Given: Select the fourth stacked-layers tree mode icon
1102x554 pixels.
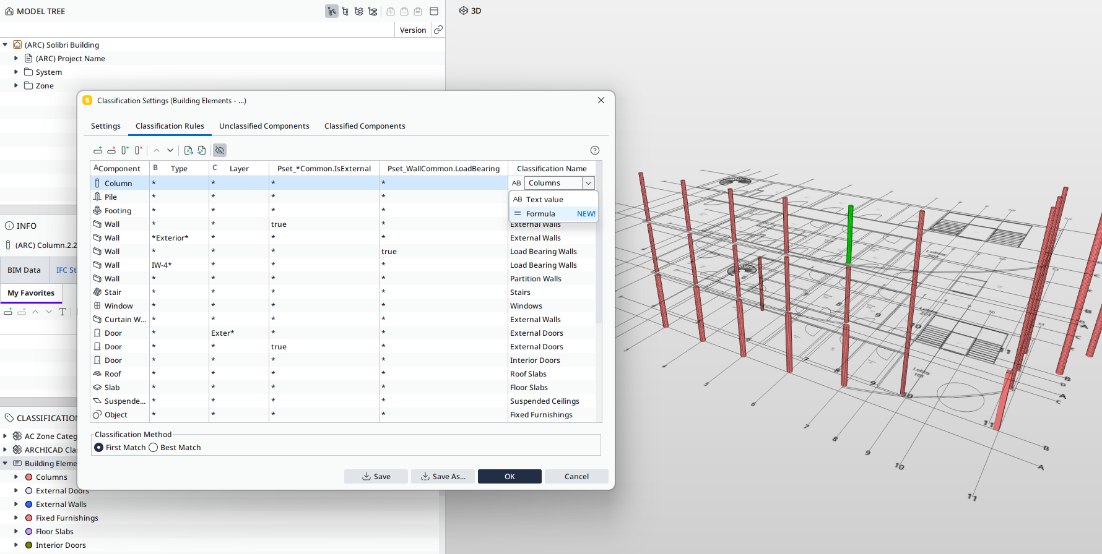Looking at the screenshot, I should pyautogui.click(x=373, y=11).
